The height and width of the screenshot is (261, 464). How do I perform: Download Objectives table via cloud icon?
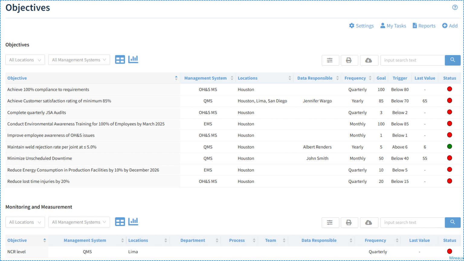click(369, 60)
